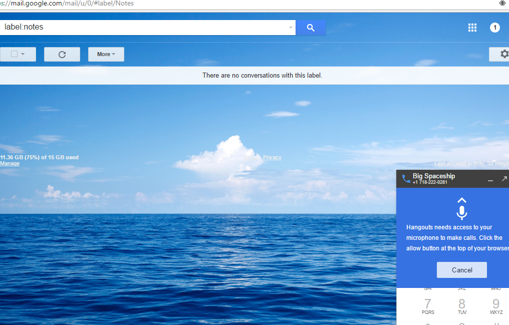
Task: Dial the 8 TUV key
Action: click(x=461, y=306)
